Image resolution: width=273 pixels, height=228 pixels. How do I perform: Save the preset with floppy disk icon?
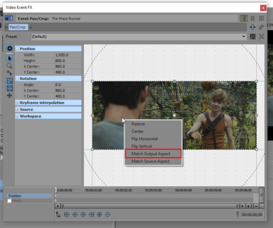coord(253,37)
